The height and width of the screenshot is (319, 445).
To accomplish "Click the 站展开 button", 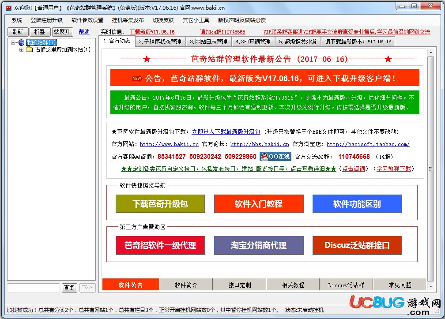I will pos(62,32).
